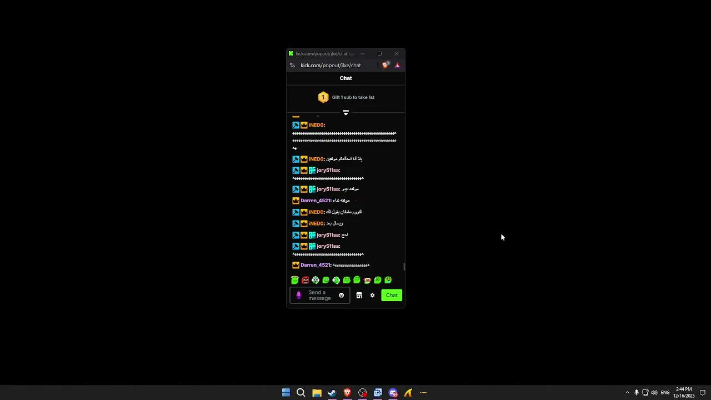Open File Explorer from the taskbar
This screenshot has width=711, height=400.
(317, 393)
